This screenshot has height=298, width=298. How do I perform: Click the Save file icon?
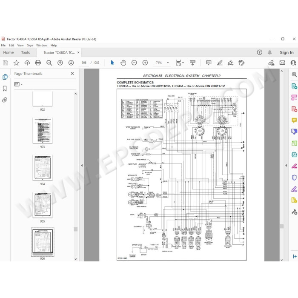click(6, 63)
